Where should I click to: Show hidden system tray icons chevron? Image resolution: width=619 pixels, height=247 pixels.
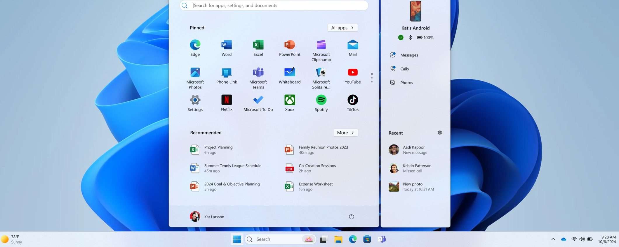click(553, 239)
